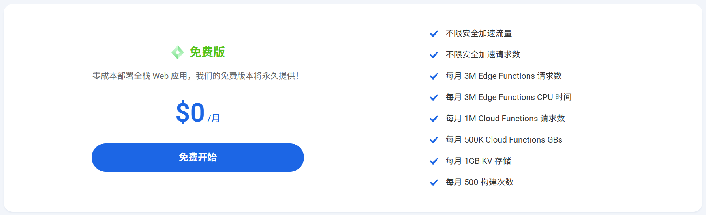Click the 免费版 plan title
Viewport: 706px width, 215px height.
coord(207,52)
